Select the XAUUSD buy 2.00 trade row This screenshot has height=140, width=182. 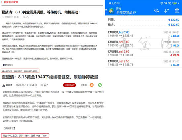pos(144,34)
